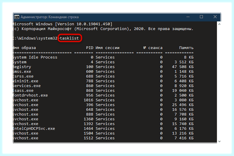The width and height of the screenshot is (234, 156).
Task: Click the 'Registry' process name
Action: (x=22, y=67)
